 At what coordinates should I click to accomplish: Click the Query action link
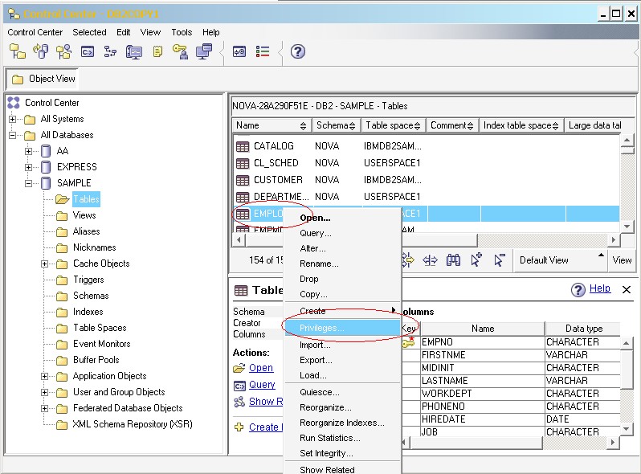262,385
